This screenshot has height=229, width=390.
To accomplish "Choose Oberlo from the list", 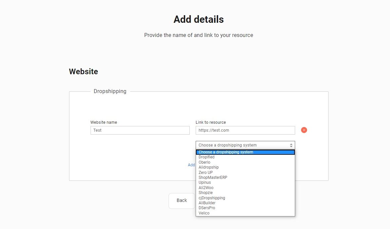I will coord(245,162).
